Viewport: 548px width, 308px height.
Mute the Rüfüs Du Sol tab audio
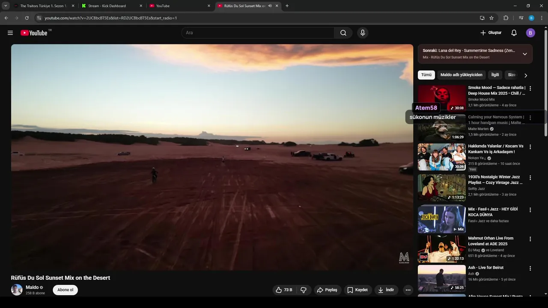pos(270,6)
